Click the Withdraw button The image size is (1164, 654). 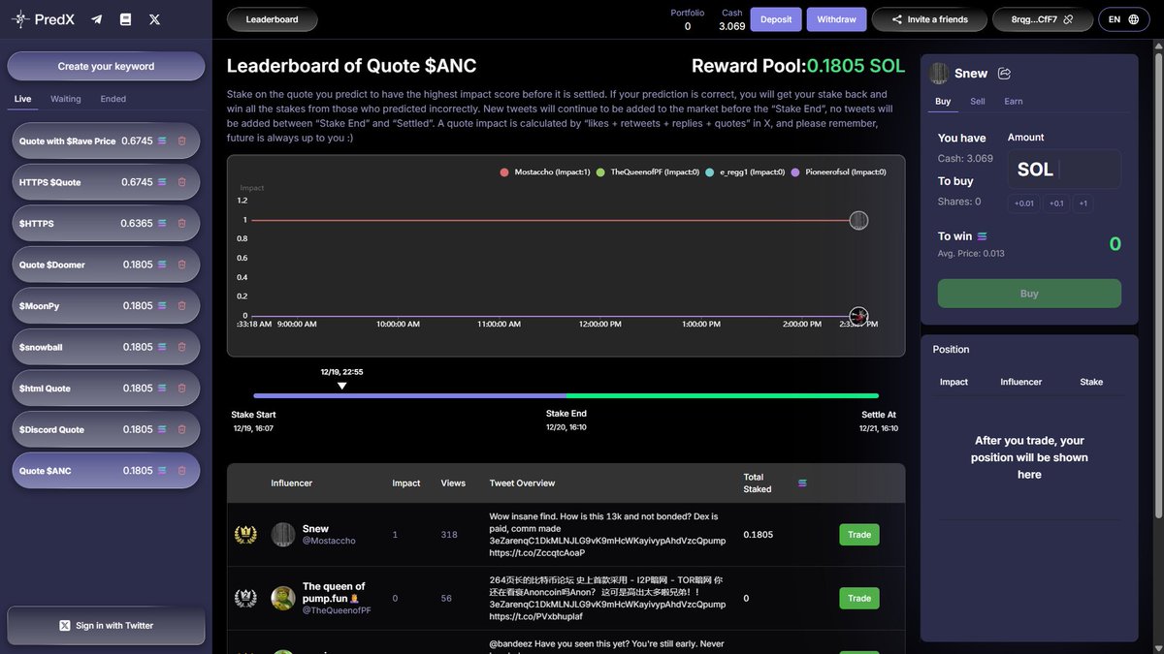click(836, 19)
